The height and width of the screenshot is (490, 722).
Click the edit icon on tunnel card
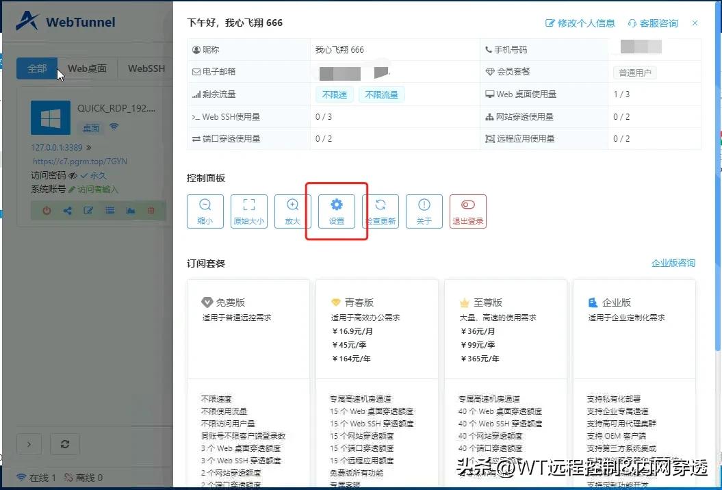[x=88, y=211]
